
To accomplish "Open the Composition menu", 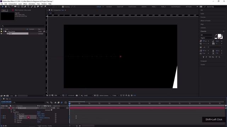I will point(13,4).
